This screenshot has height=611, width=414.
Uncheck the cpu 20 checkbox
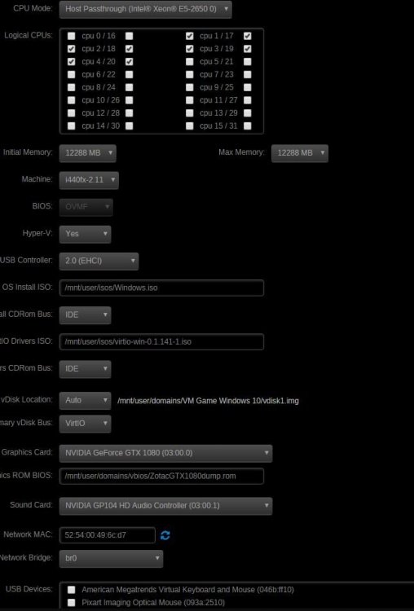coord(129,62)
